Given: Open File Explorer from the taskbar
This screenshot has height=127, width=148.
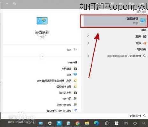Looking at the screenshot, I should 87,123.
